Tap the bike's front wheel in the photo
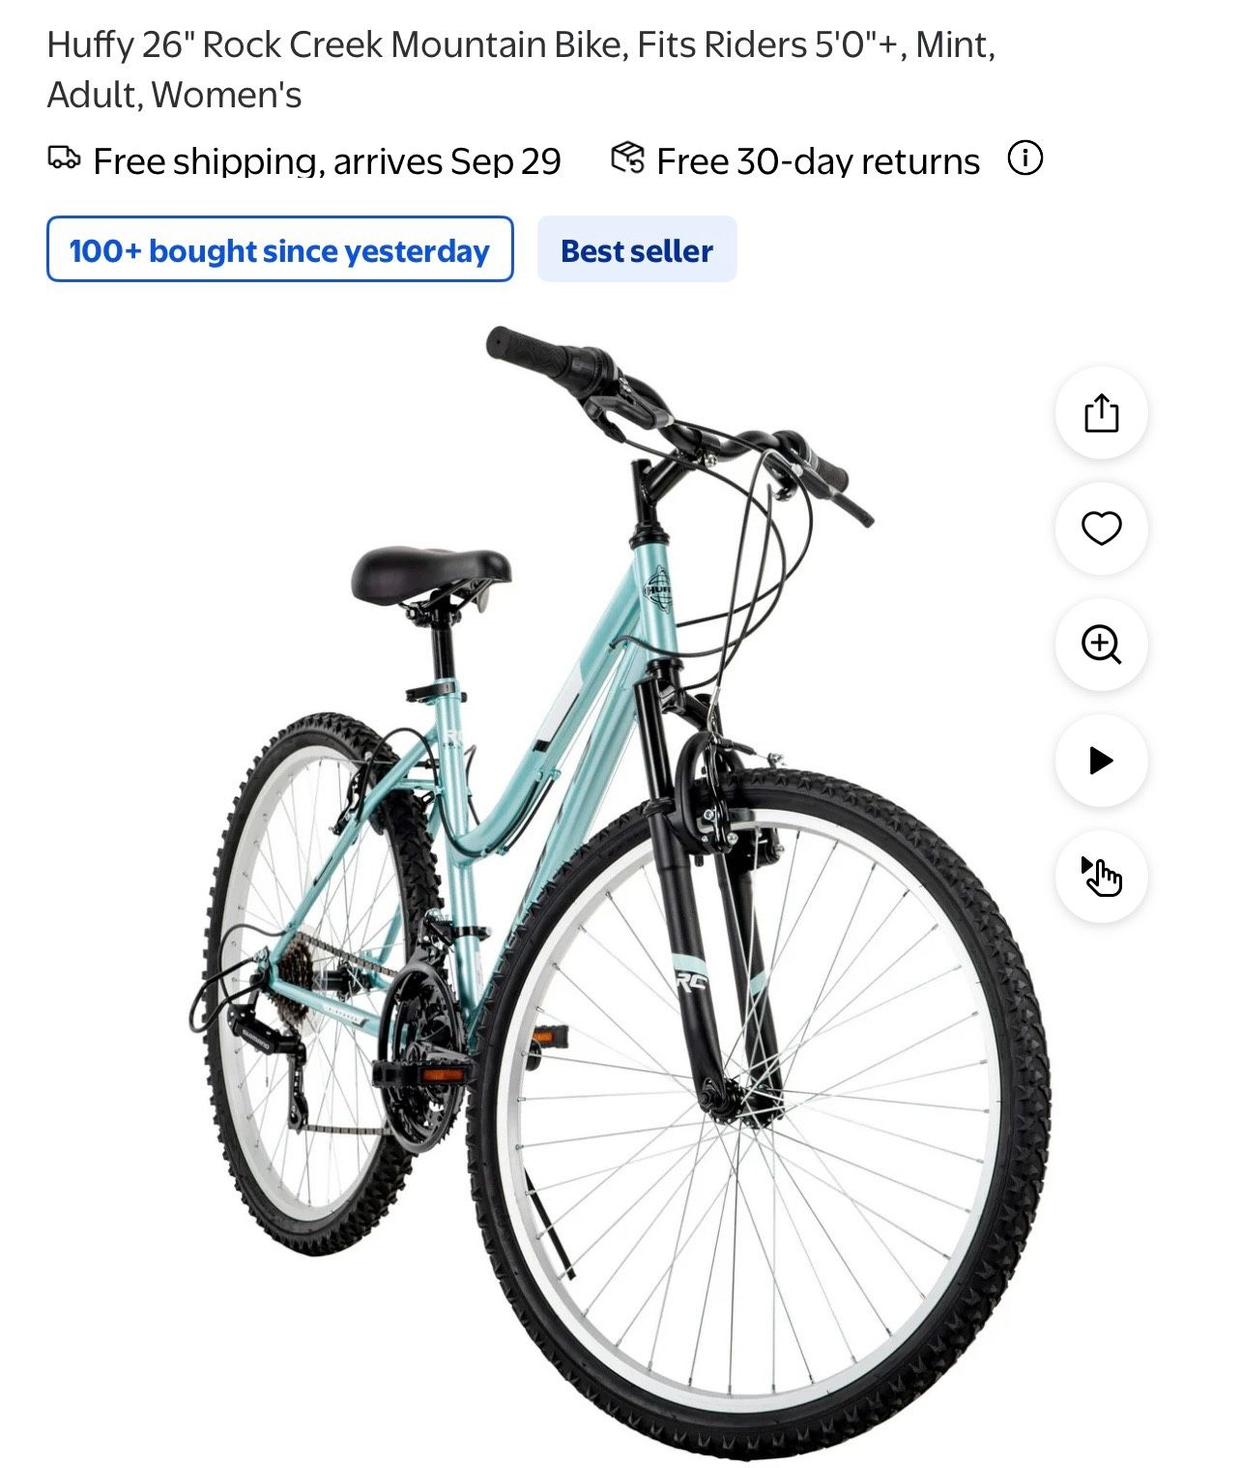The image size is (1241, 1468). [x=757, y=1111]
